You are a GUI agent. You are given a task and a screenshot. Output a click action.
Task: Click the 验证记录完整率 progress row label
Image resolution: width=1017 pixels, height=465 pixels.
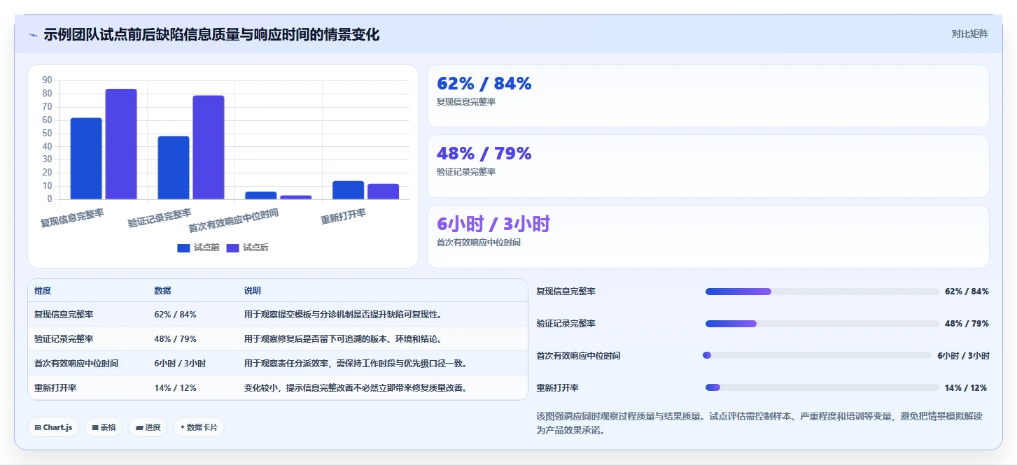click(566, 324)
